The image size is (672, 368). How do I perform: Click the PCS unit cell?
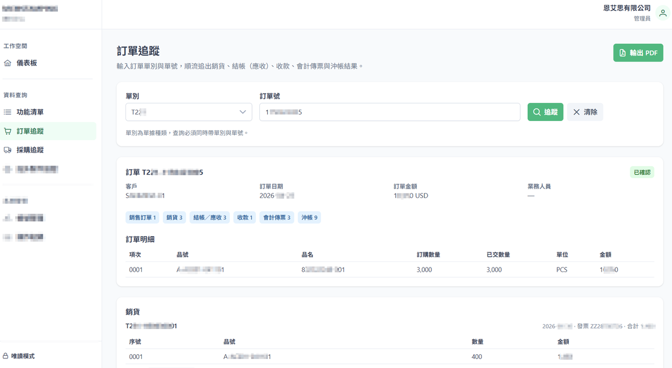[x=562, y=270]
